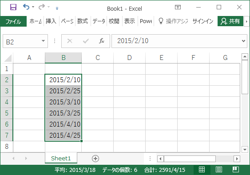Select column A header
Screen dimensions: 250x175
(x=29, y=58)
